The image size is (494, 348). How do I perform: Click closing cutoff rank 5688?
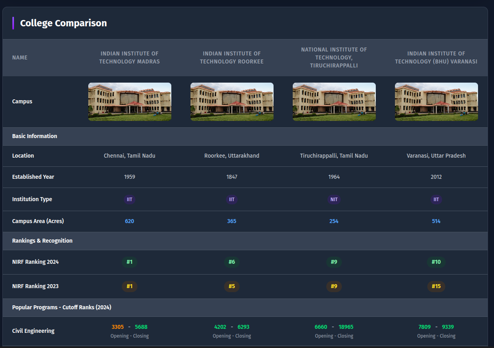click(x=141, y=327)
